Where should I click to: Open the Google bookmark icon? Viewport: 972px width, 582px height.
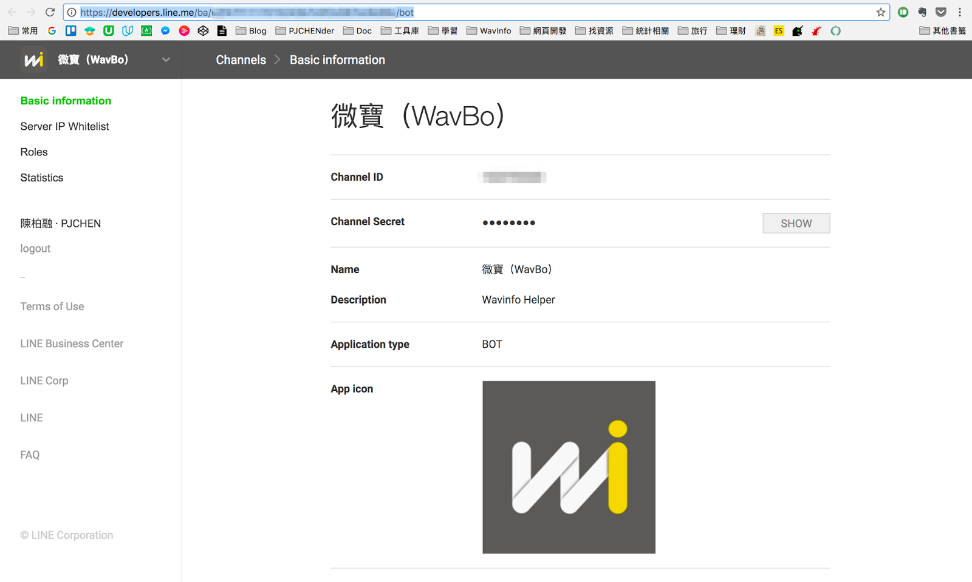[x=52, y=30]
